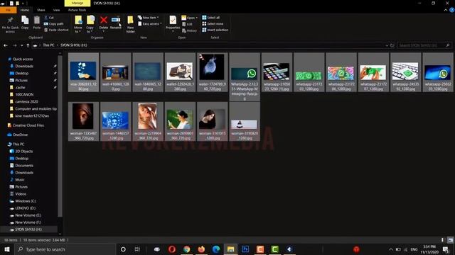Viewport: 455px width, 255px height.
Task: Choose Paste shortcut in the ribbon
Action: click(56, 30)
